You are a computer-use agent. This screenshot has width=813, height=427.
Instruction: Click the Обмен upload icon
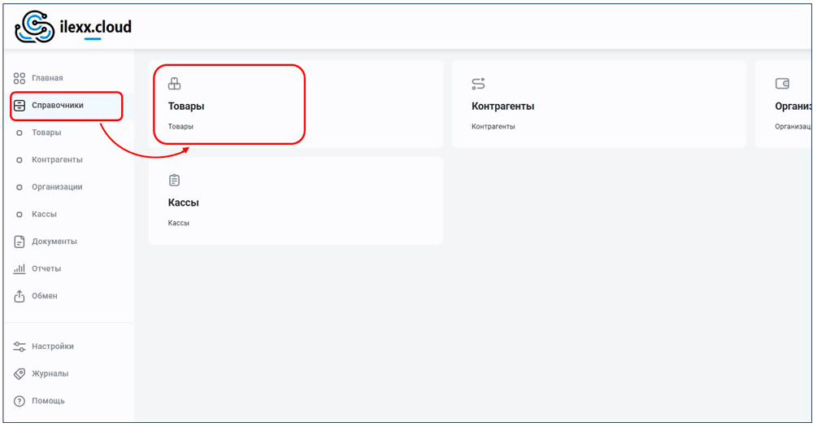pyautogui.click(x=20, y=296)
